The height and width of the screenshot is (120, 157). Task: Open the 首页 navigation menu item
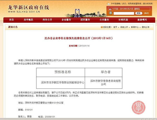[12, 20]
